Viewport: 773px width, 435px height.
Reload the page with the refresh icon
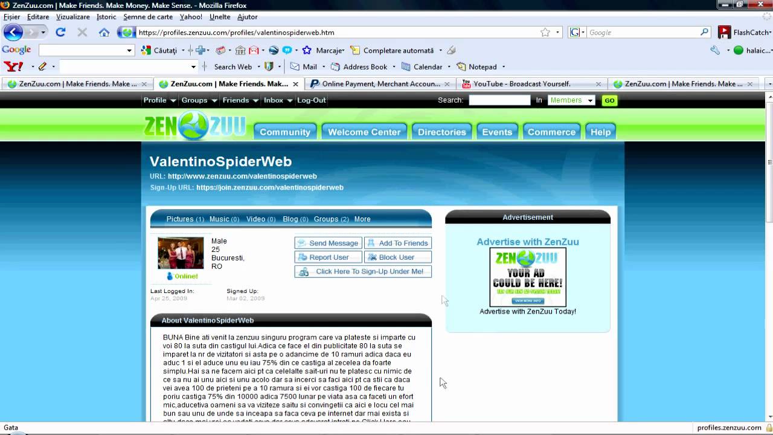point(60,33)
